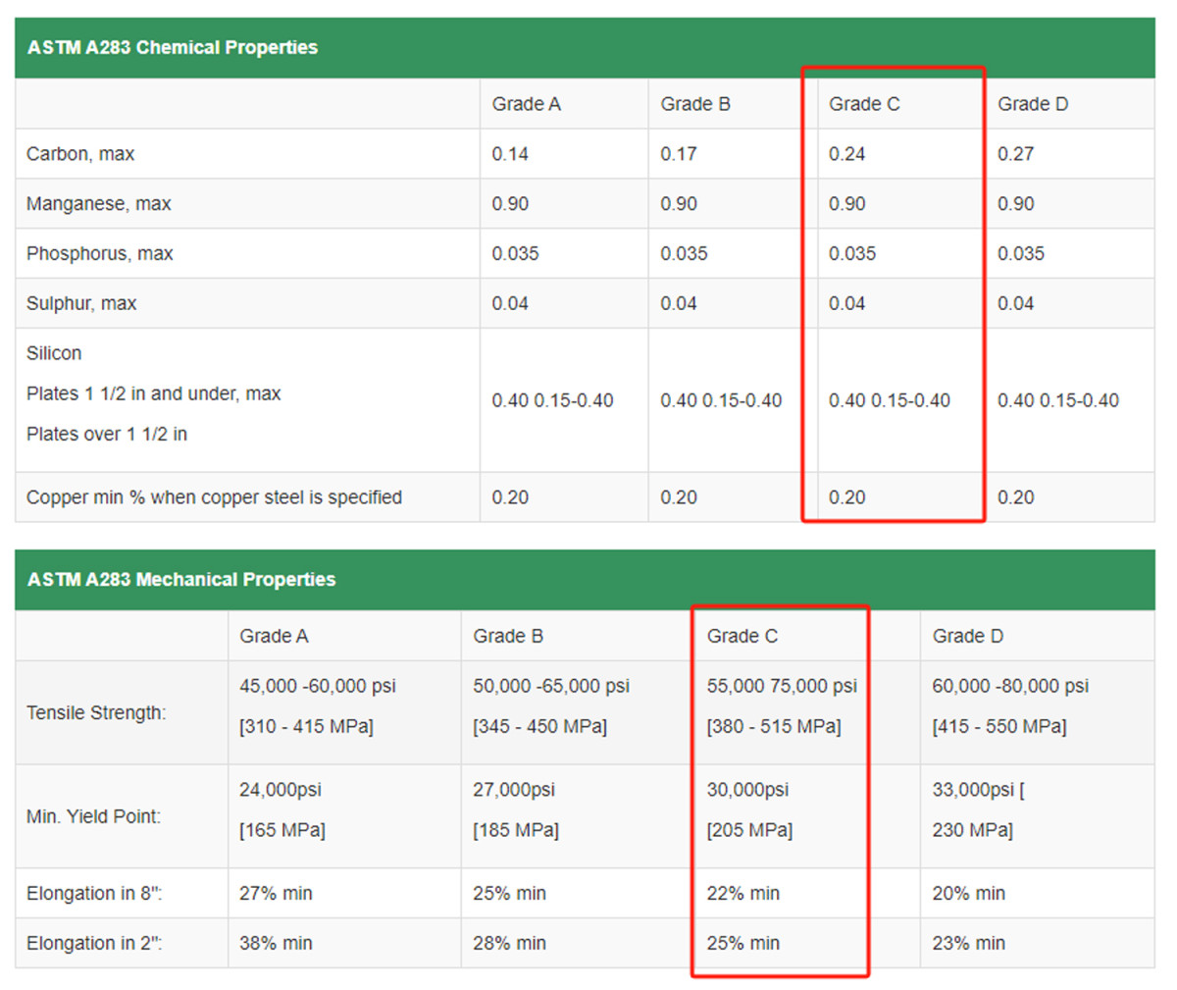Screen dimensions: 1177x990
Task: Select the Phosphorus, max row label
Action: coord(99,253)
